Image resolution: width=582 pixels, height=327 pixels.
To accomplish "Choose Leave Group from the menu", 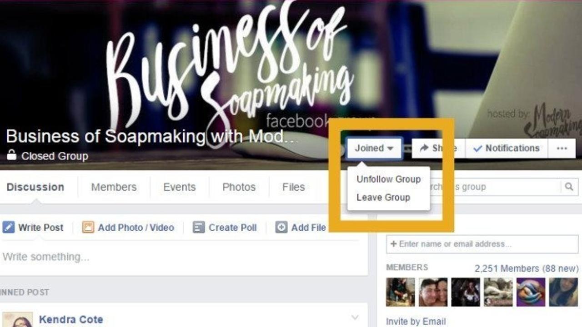I will (383, 198).
